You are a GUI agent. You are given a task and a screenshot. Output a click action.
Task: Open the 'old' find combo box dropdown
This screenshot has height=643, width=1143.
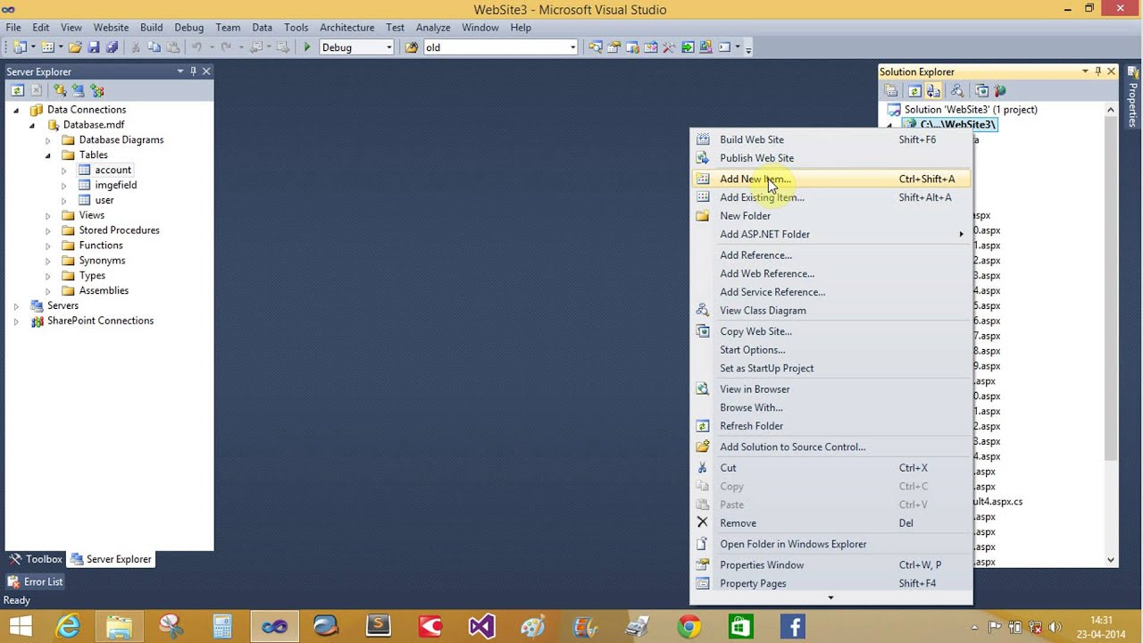tap(573, 47)
